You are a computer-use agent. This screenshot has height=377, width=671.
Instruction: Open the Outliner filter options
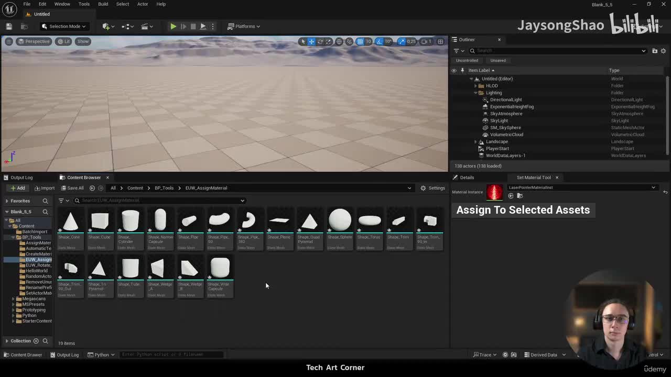458,51
